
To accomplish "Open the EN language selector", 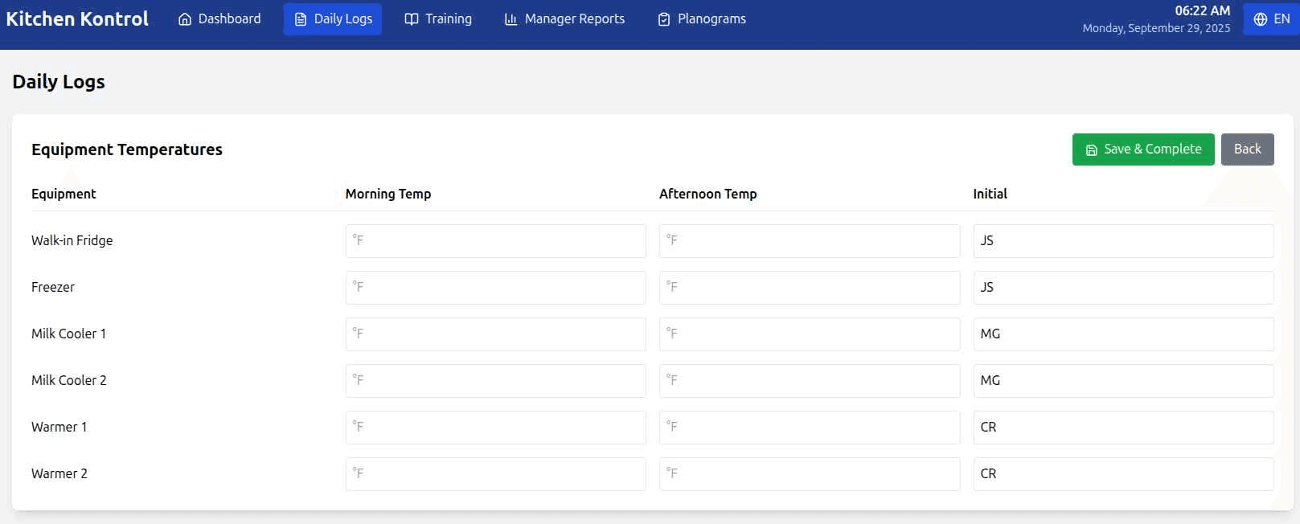I will 1271,19.
